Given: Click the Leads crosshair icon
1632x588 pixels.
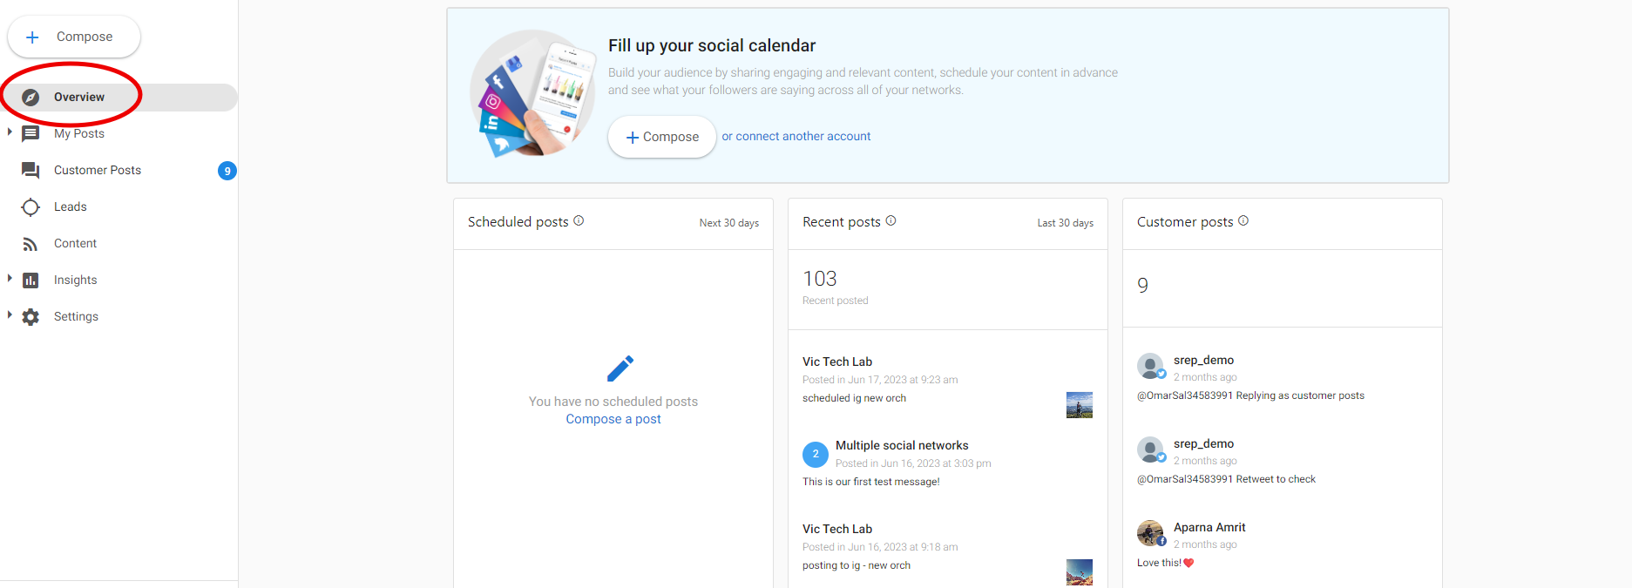Looking at the screenshot, I should [x=30, y=207].
